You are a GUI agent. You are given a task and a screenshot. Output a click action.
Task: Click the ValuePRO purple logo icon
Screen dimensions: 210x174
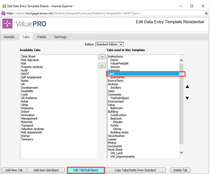click(7, 24)
